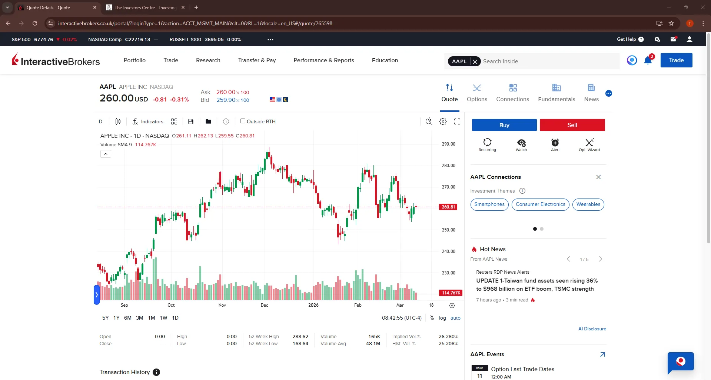Create a price Alert for AAPL
Viewport: 711px width, 380px height.
pos(555,145)
